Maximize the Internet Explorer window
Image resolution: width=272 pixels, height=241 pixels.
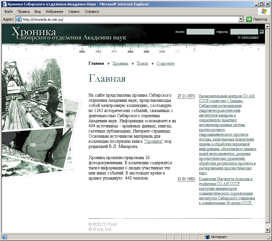(262, 4)
